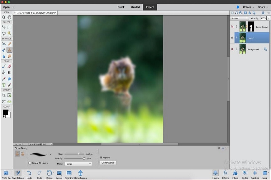The width and height of the screenshot is (271, 180).
Task: Select the Smart Brush tool
Action: (4, 50)
